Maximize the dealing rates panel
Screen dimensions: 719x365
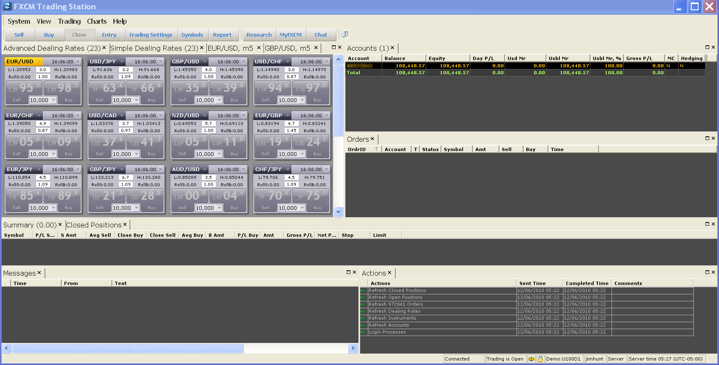point(334,47)
